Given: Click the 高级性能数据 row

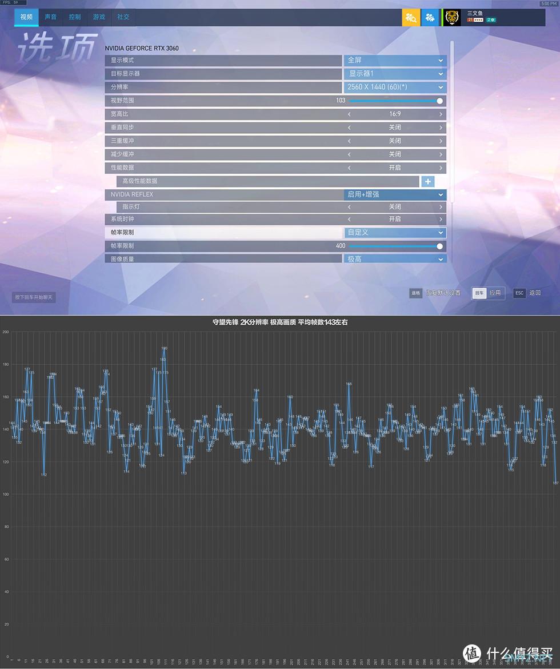Looking at the screenshot, I should (268, 181).
